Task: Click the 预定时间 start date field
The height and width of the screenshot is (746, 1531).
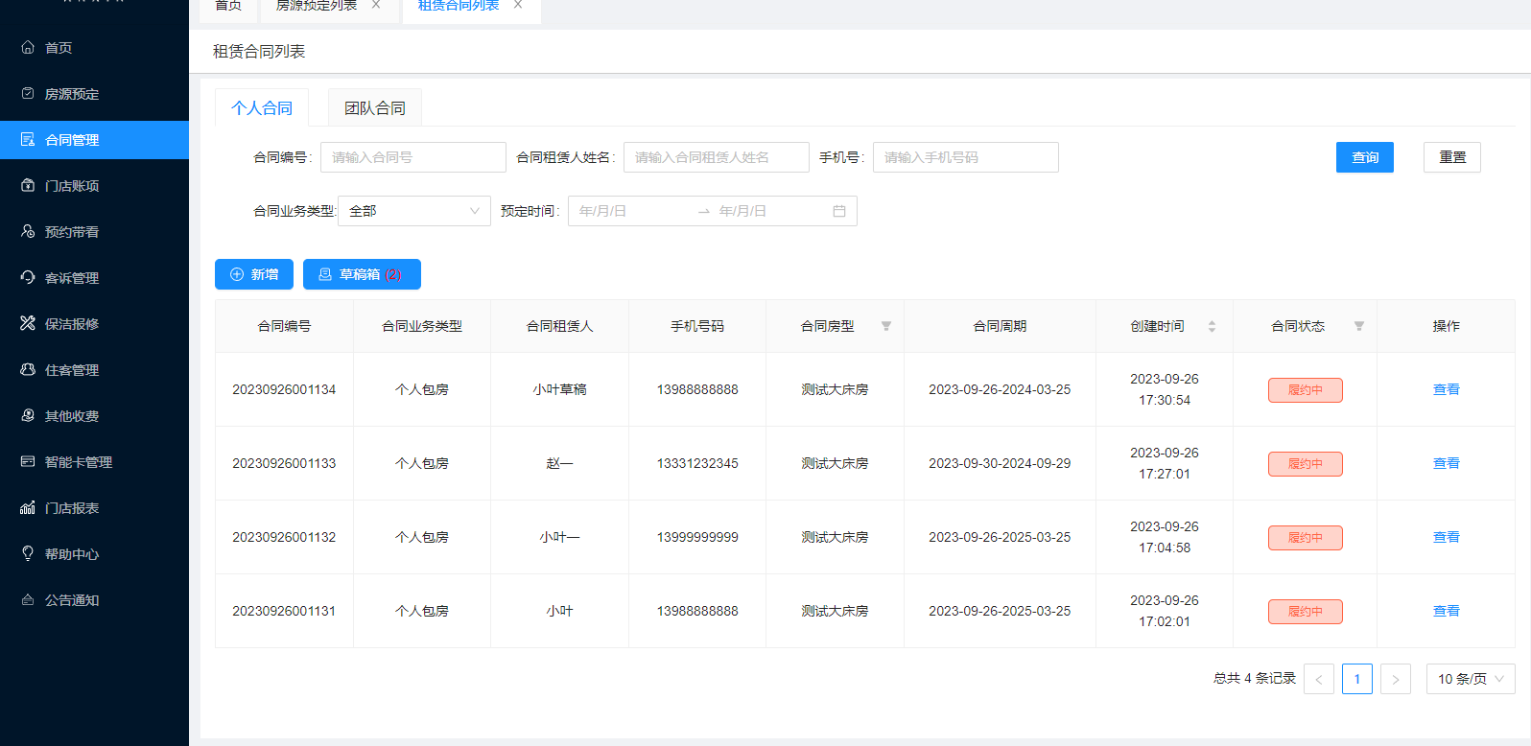Action: coord(633,211)
